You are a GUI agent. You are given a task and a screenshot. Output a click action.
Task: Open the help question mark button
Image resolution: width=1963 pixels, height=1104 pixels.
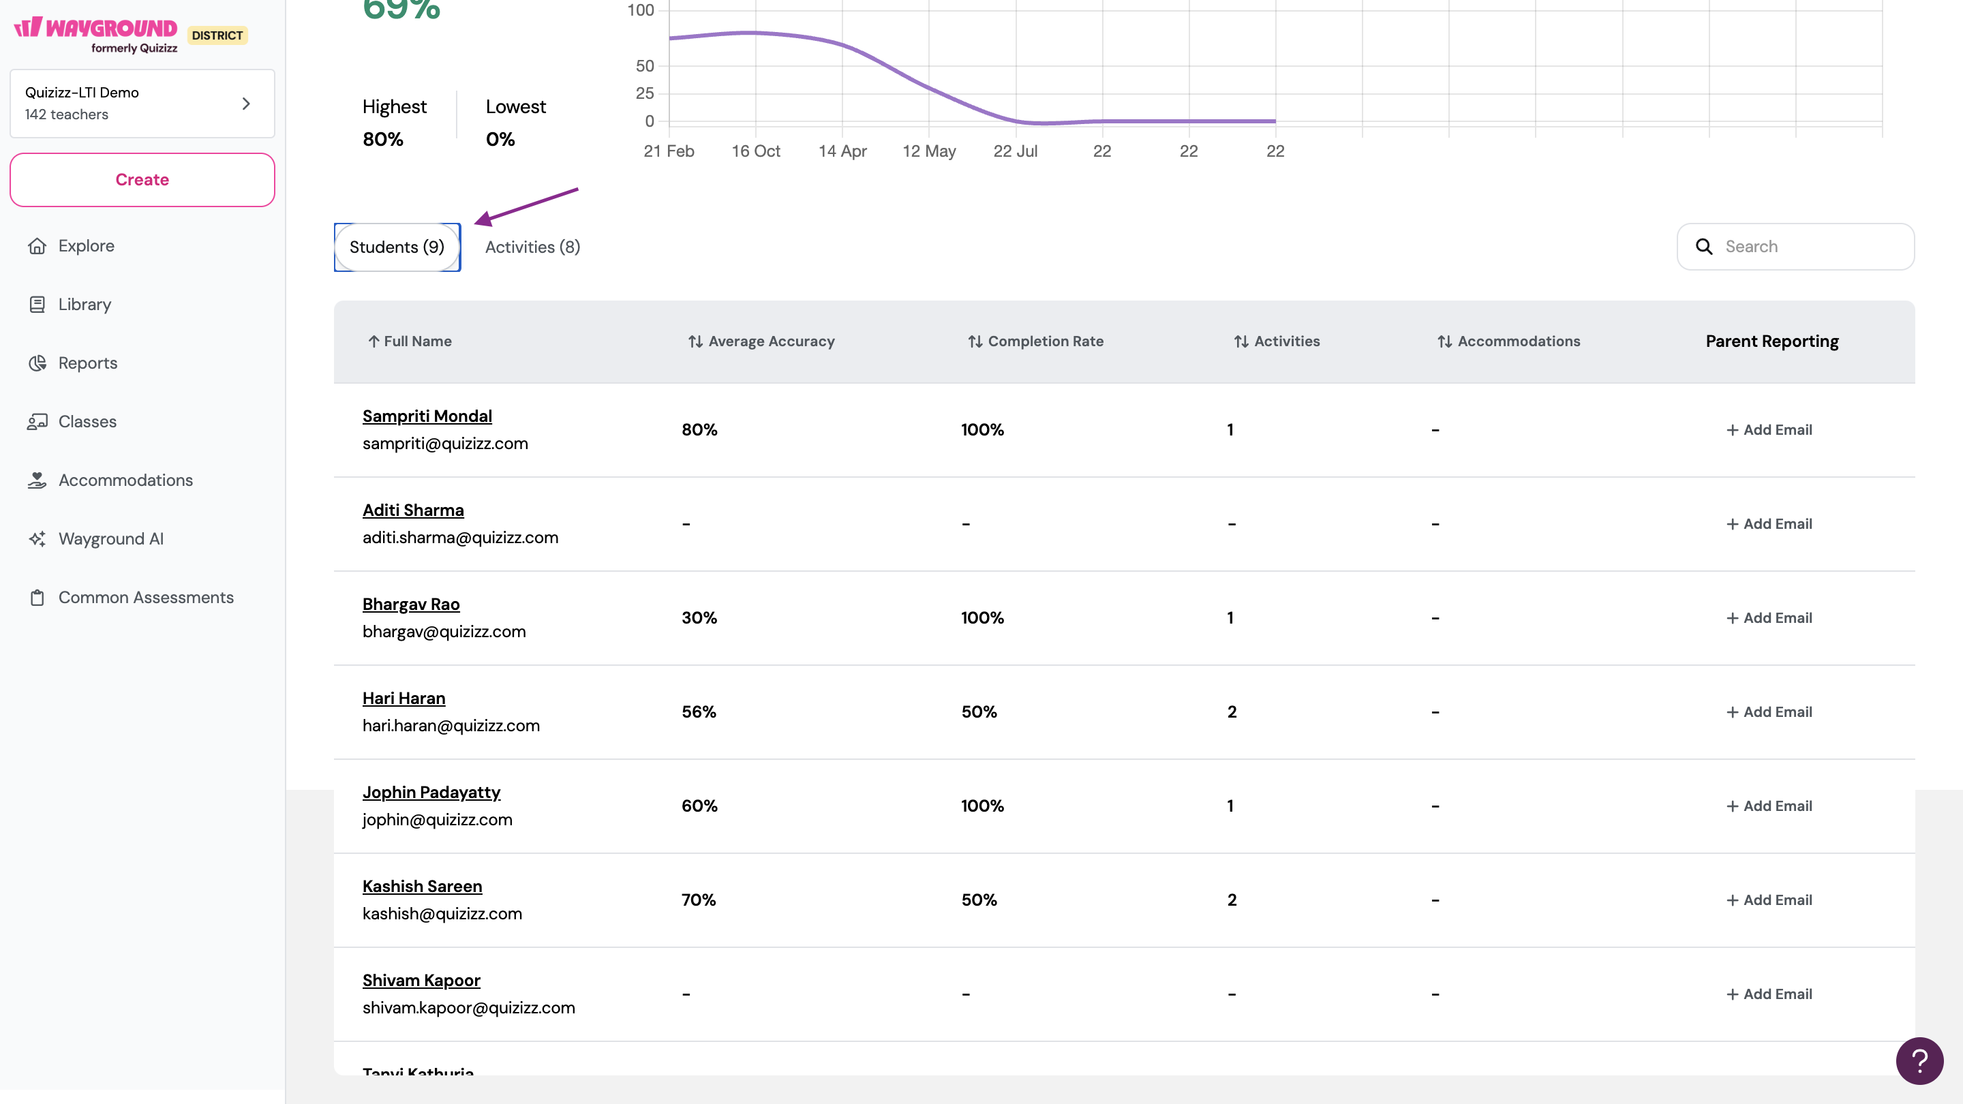pyautogui.click(x=1919, y=1060)
